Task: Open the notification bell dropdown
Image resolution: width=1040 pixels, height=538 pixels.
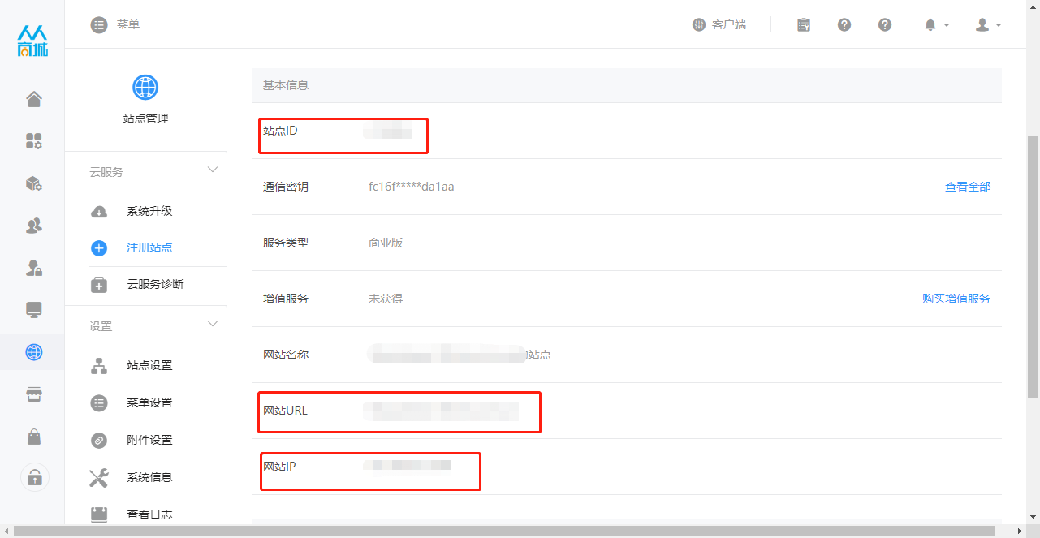Action: [x=936, y=25]
